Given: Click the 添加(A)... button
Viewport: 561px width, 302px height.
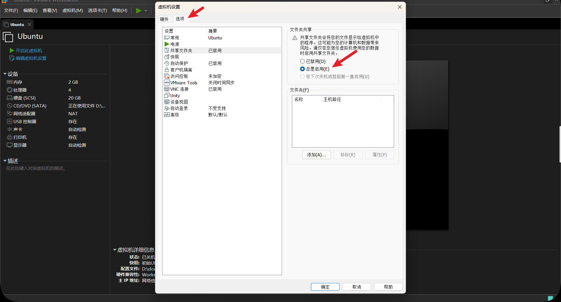Looking at the screenshot, I should pos(316,155).
